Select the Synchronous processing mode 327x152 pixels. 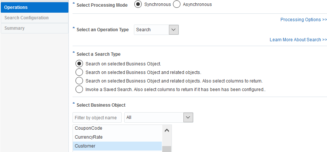coord(138,4)
